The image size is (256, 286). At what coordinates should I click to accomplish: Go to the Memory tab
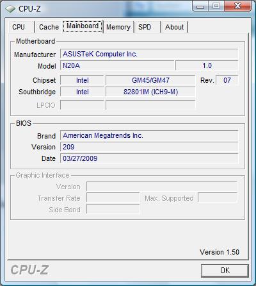118,27
